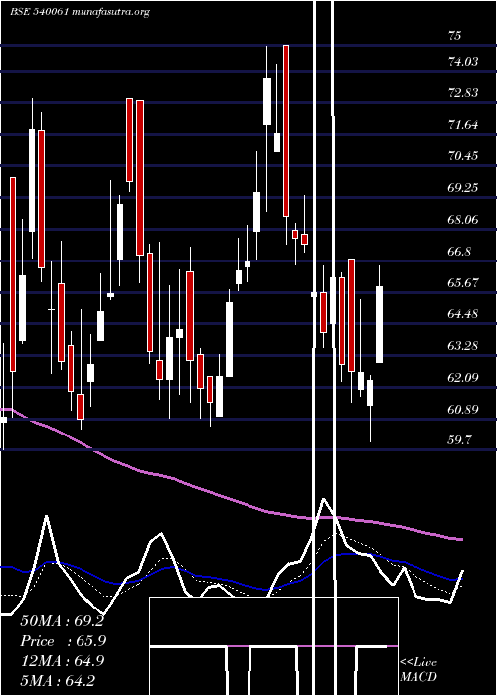Click the '62.09' price axis label

pyautogui.click(x=463, y=378)
